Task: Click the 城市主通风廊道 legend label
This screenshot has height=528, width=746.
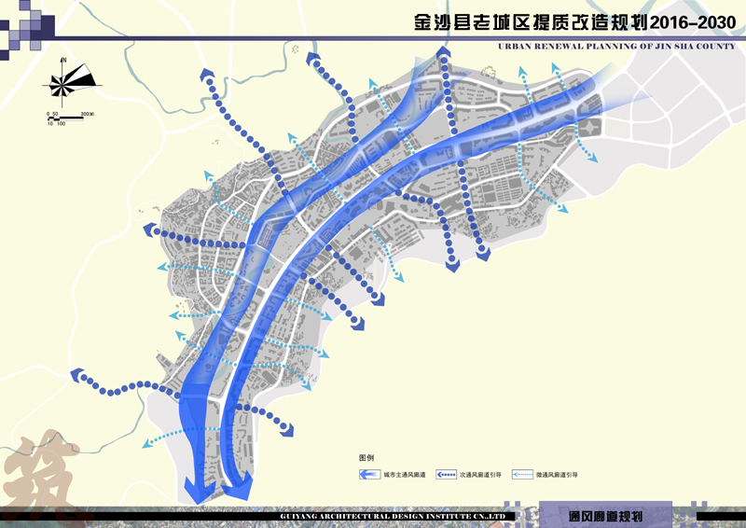Action: pyautogui.click(x=406, y=475)
